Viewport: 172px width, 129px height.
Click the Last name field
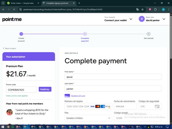tap(113, 89)
